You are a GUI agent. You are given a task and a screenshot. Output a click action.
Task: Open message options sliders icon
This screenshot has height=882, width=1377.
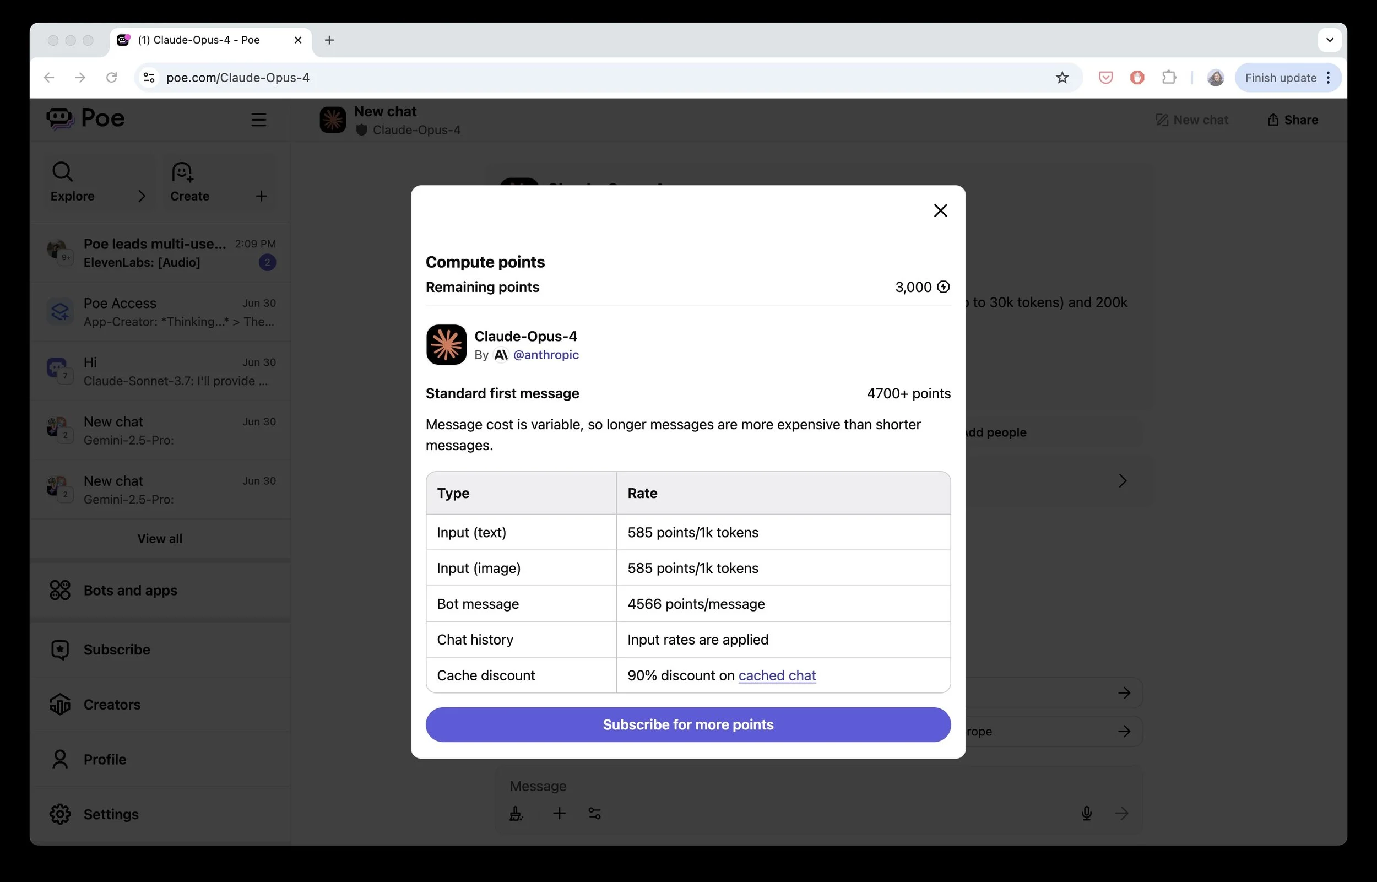pyautogui.click(x=594, y=813)
